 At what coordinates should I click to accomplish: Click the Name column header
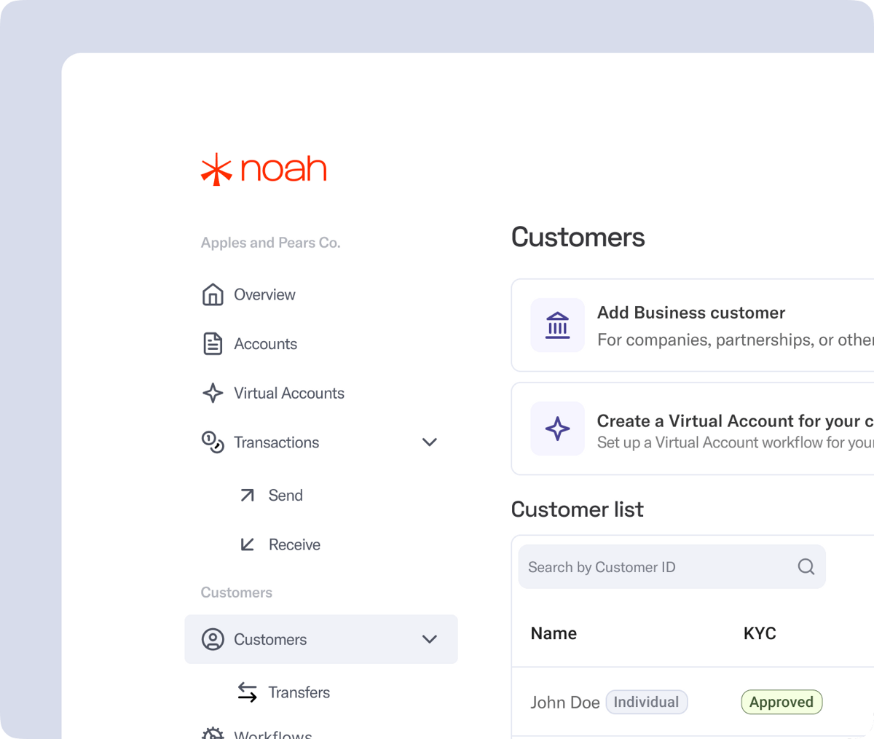coord(554,633)
